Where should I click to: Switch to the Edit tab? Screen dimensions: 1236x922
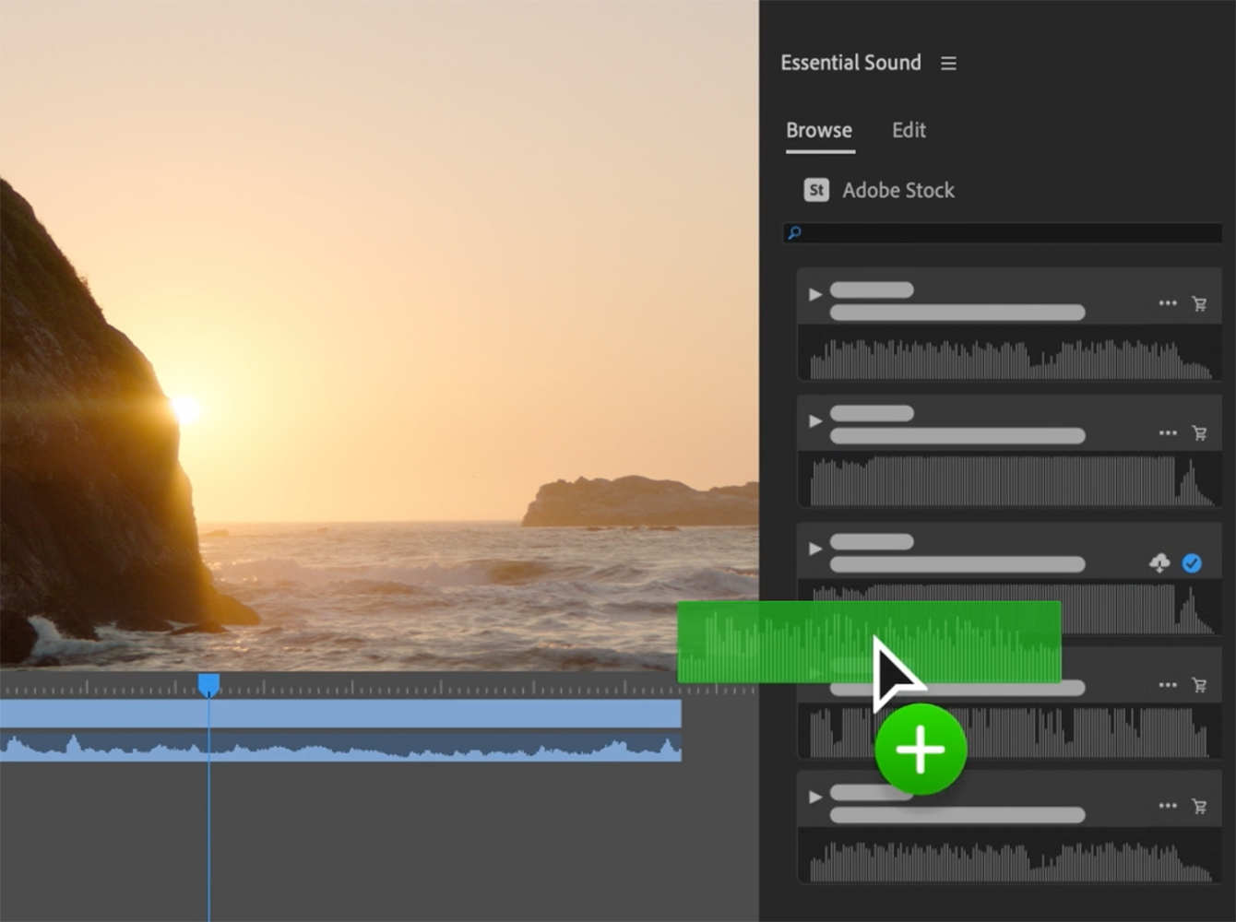909,131
